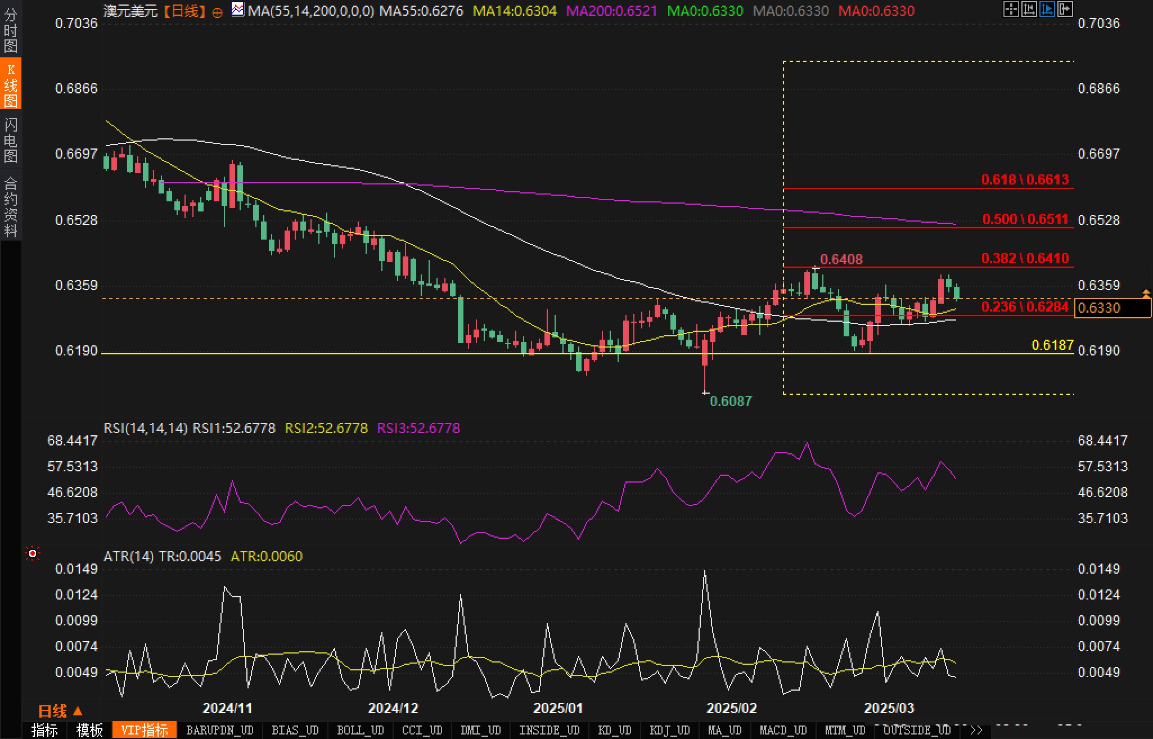The width and height of the screenshot is (1153, 739).
Task: Open the 日线 period dropdown at bottom
Action: [x=61, y=711]
